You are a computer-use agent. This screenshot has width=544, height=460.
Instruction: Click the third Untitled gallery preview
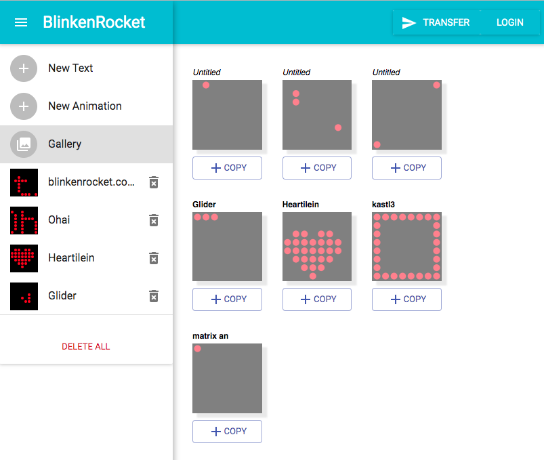pos(406,114)
